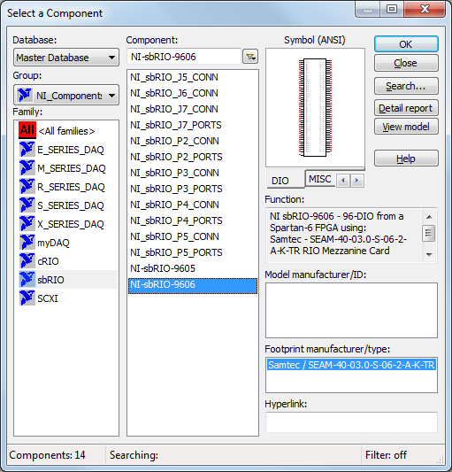Pick the myDAQ family icon
Viewport: 452px width, 472px height.
click(x=27, y=243)
